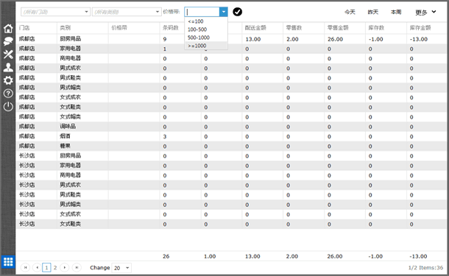Click the 1/2 Items:36 status text

425,268
